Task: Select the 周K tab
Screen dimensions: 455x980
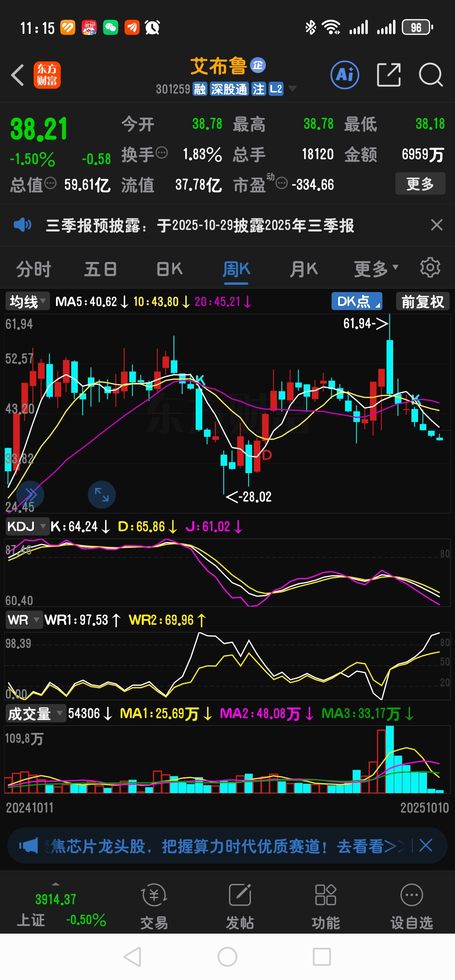Action: tap(236, 269)
